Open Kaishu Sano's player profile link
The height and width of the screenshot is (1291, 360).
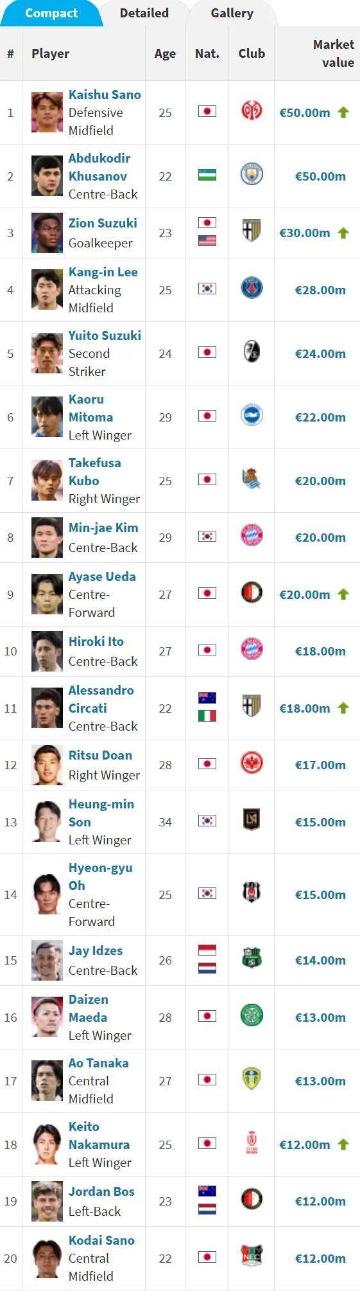[105, 94]
